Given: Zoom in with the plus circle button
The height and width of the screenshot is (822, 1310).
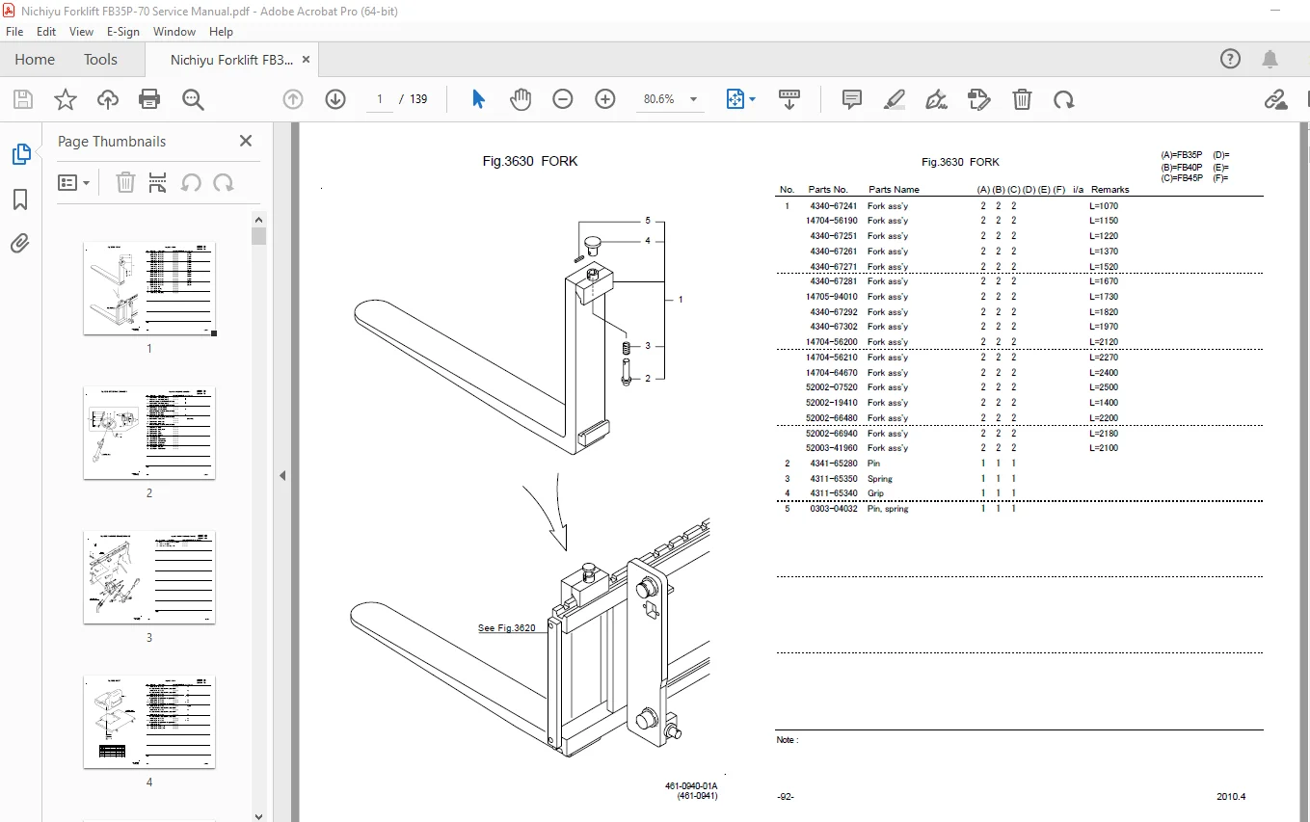Looking at the screenshot, I should click(x=605, y=99).
